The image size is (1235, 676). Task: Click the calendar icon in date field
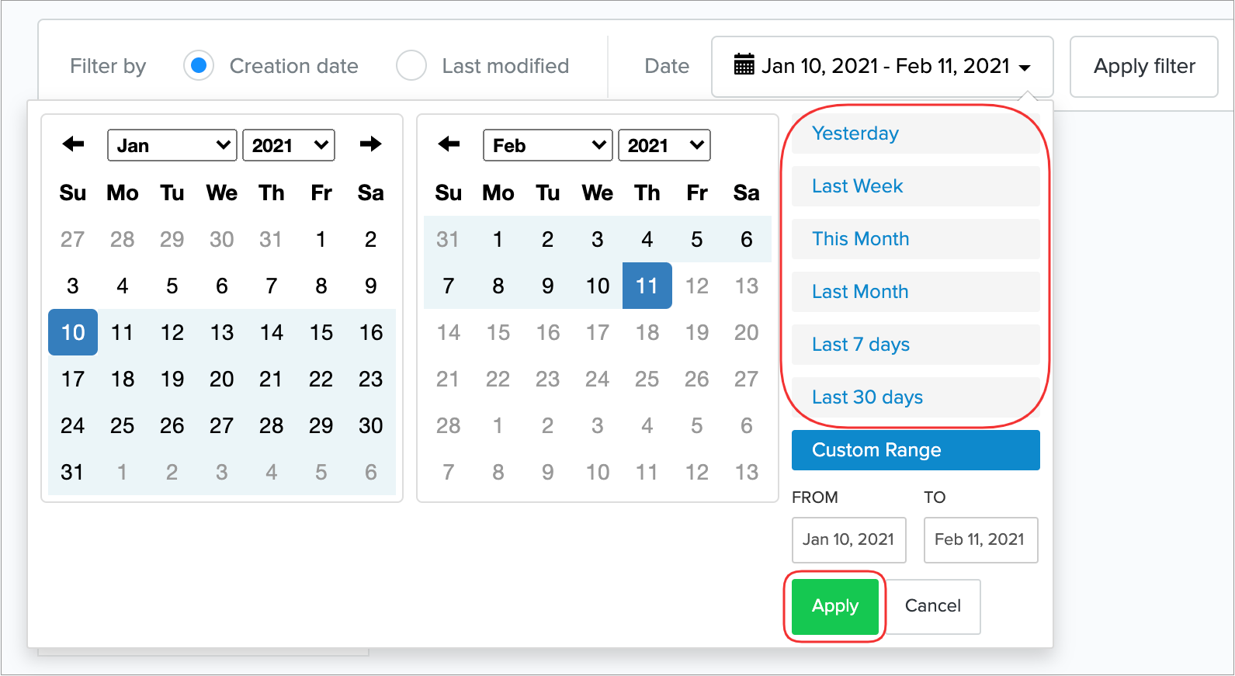744,65
